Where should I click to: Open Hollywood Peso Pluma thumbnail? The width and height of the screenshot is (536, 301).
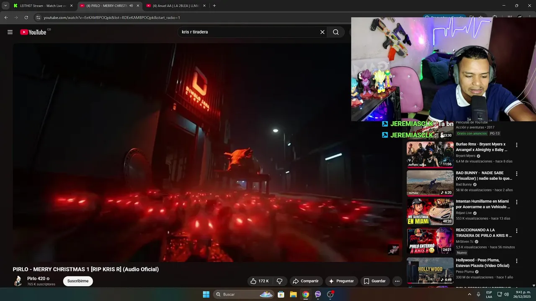[430, 270]
